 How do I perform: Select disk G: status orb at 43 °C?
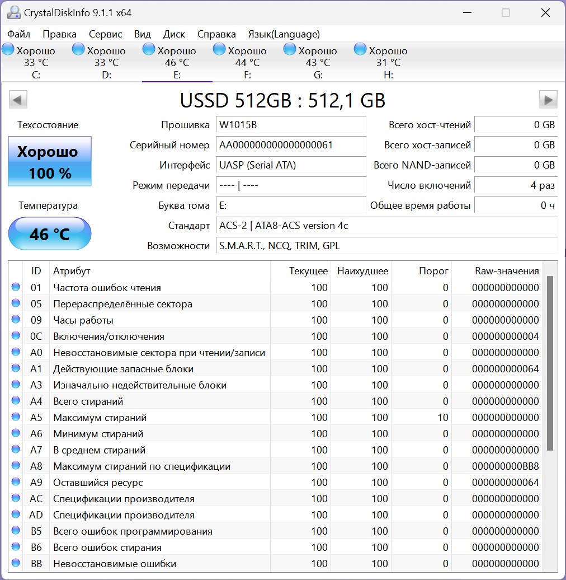(290, 49)
